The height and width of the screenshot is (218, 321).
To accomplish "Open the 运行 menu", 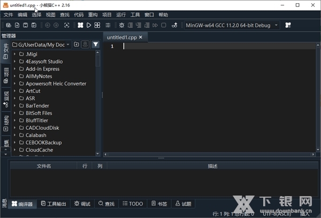I will [121, 15].
